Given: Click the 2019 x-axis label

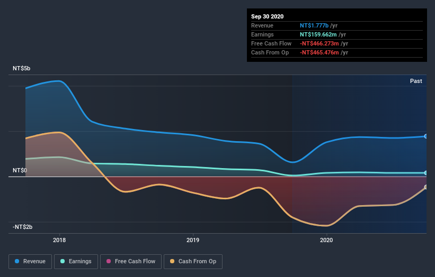Looking at the screenshot, I should [x=193, y=240].
